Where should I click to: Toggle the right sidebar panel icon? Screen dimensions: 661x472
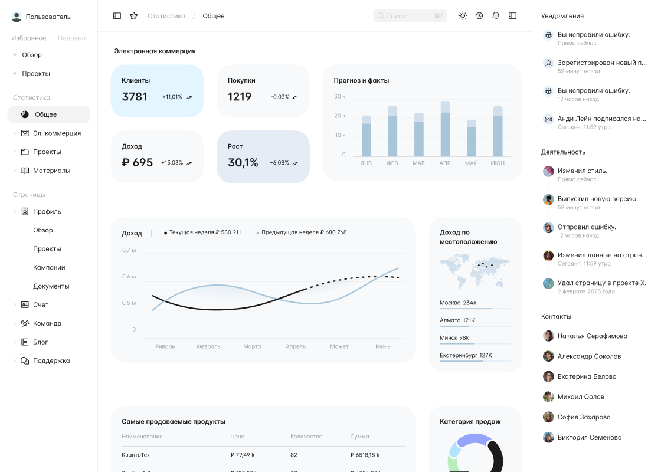tap(512, 16)
